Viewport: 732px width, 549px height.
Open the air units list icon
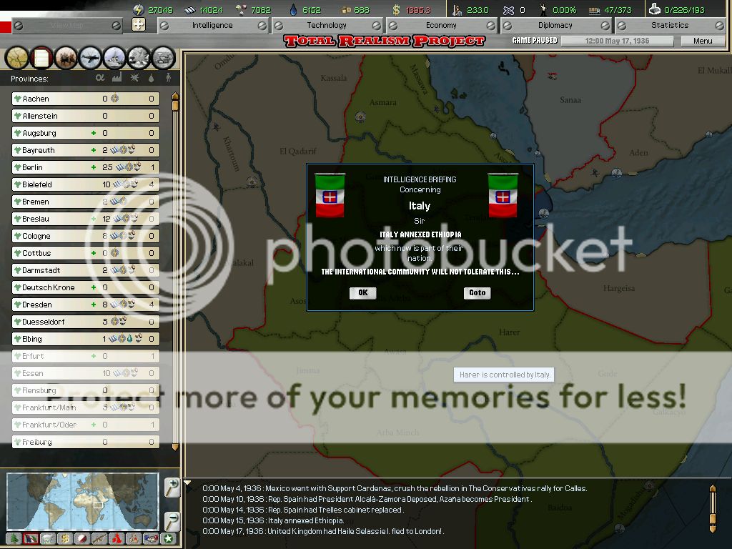[91, 56]
